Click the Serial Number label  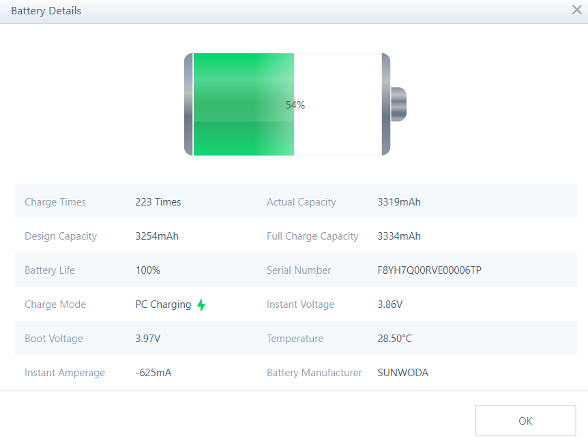[x=299, y=270]
